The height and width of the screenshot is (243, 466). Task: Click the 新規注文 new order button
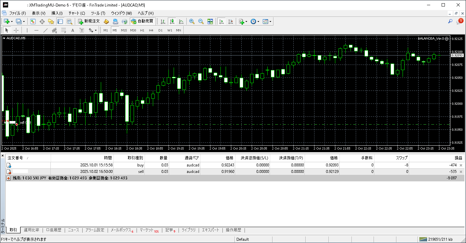point(89,21)
